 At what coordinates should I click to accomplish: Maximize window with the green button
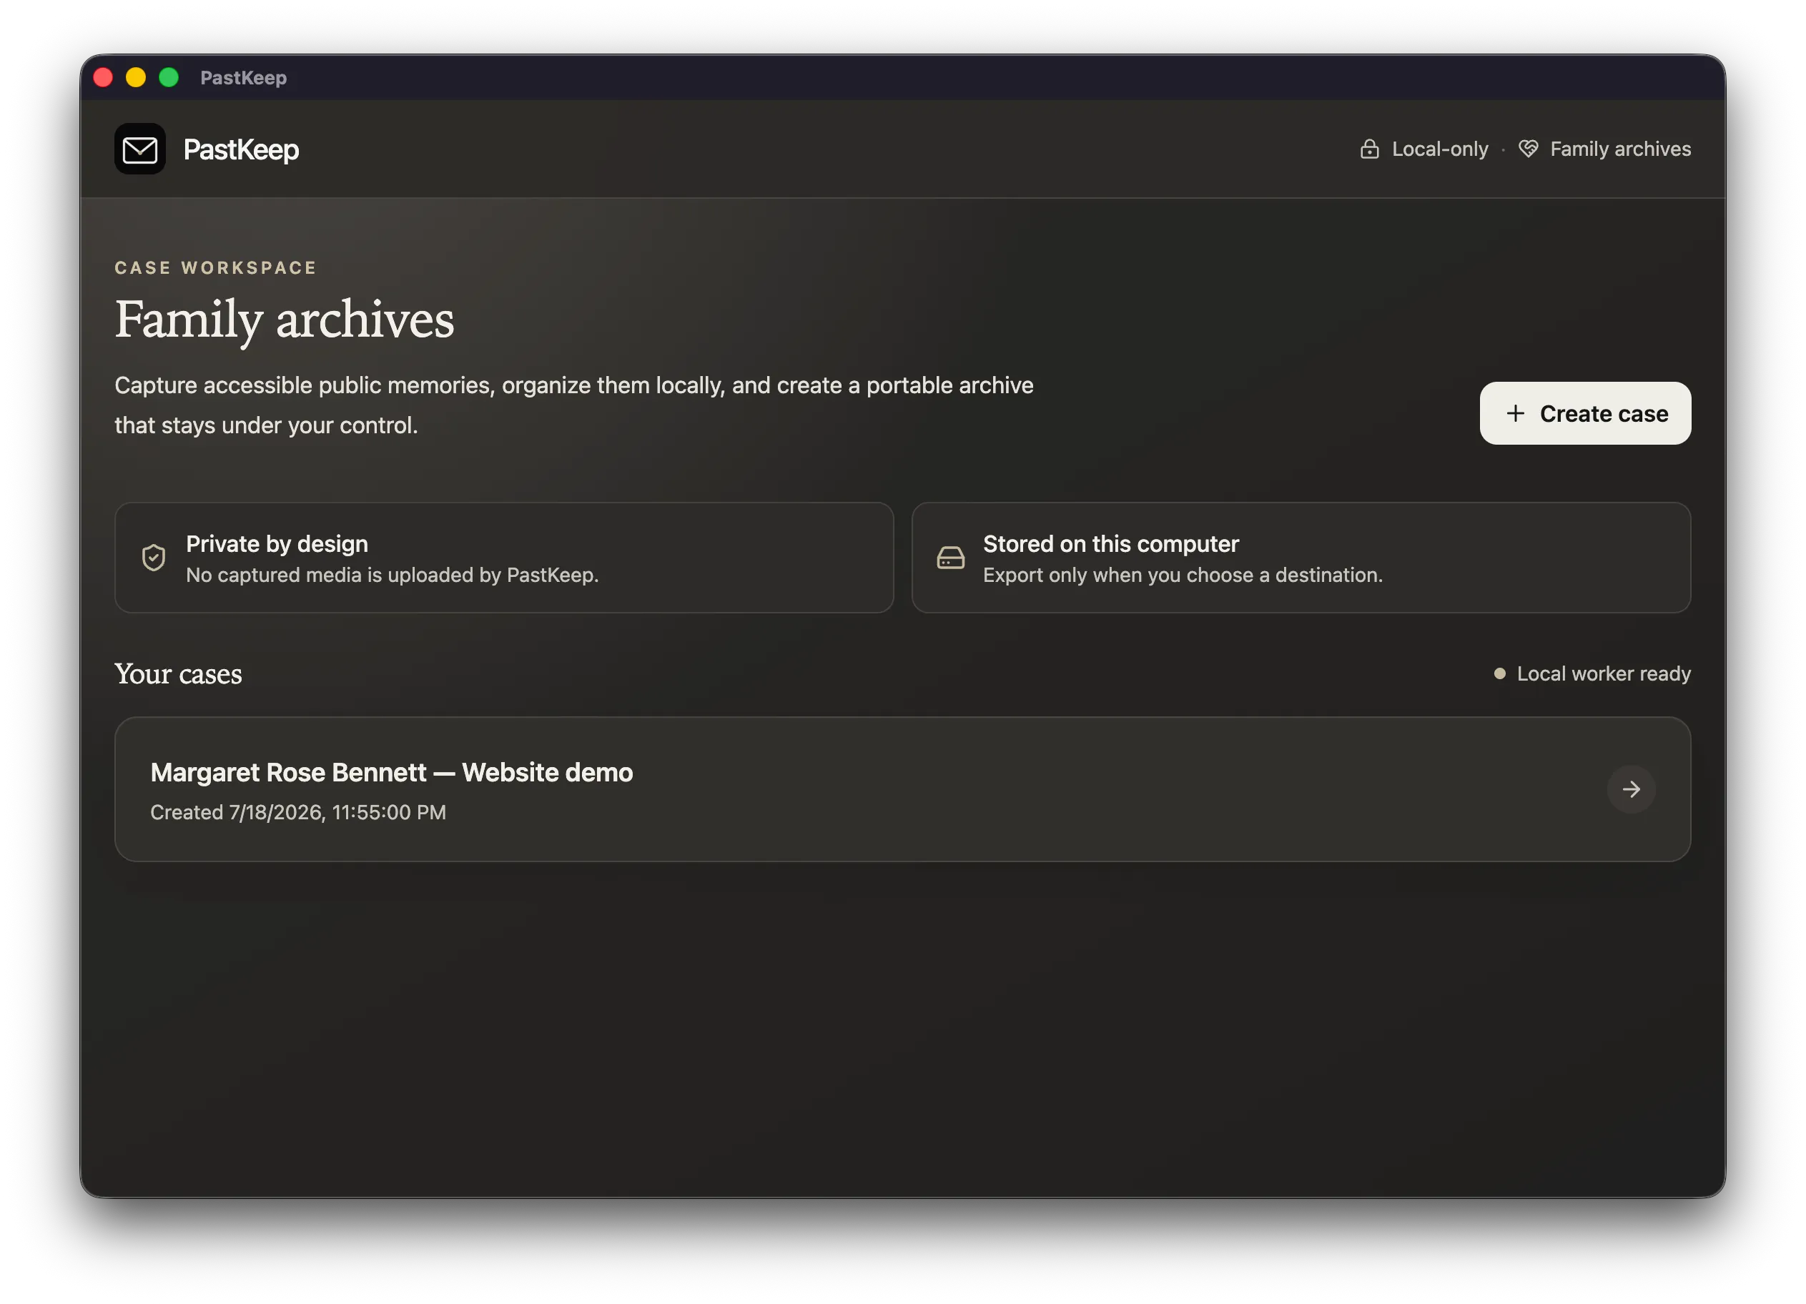(169, 77)
